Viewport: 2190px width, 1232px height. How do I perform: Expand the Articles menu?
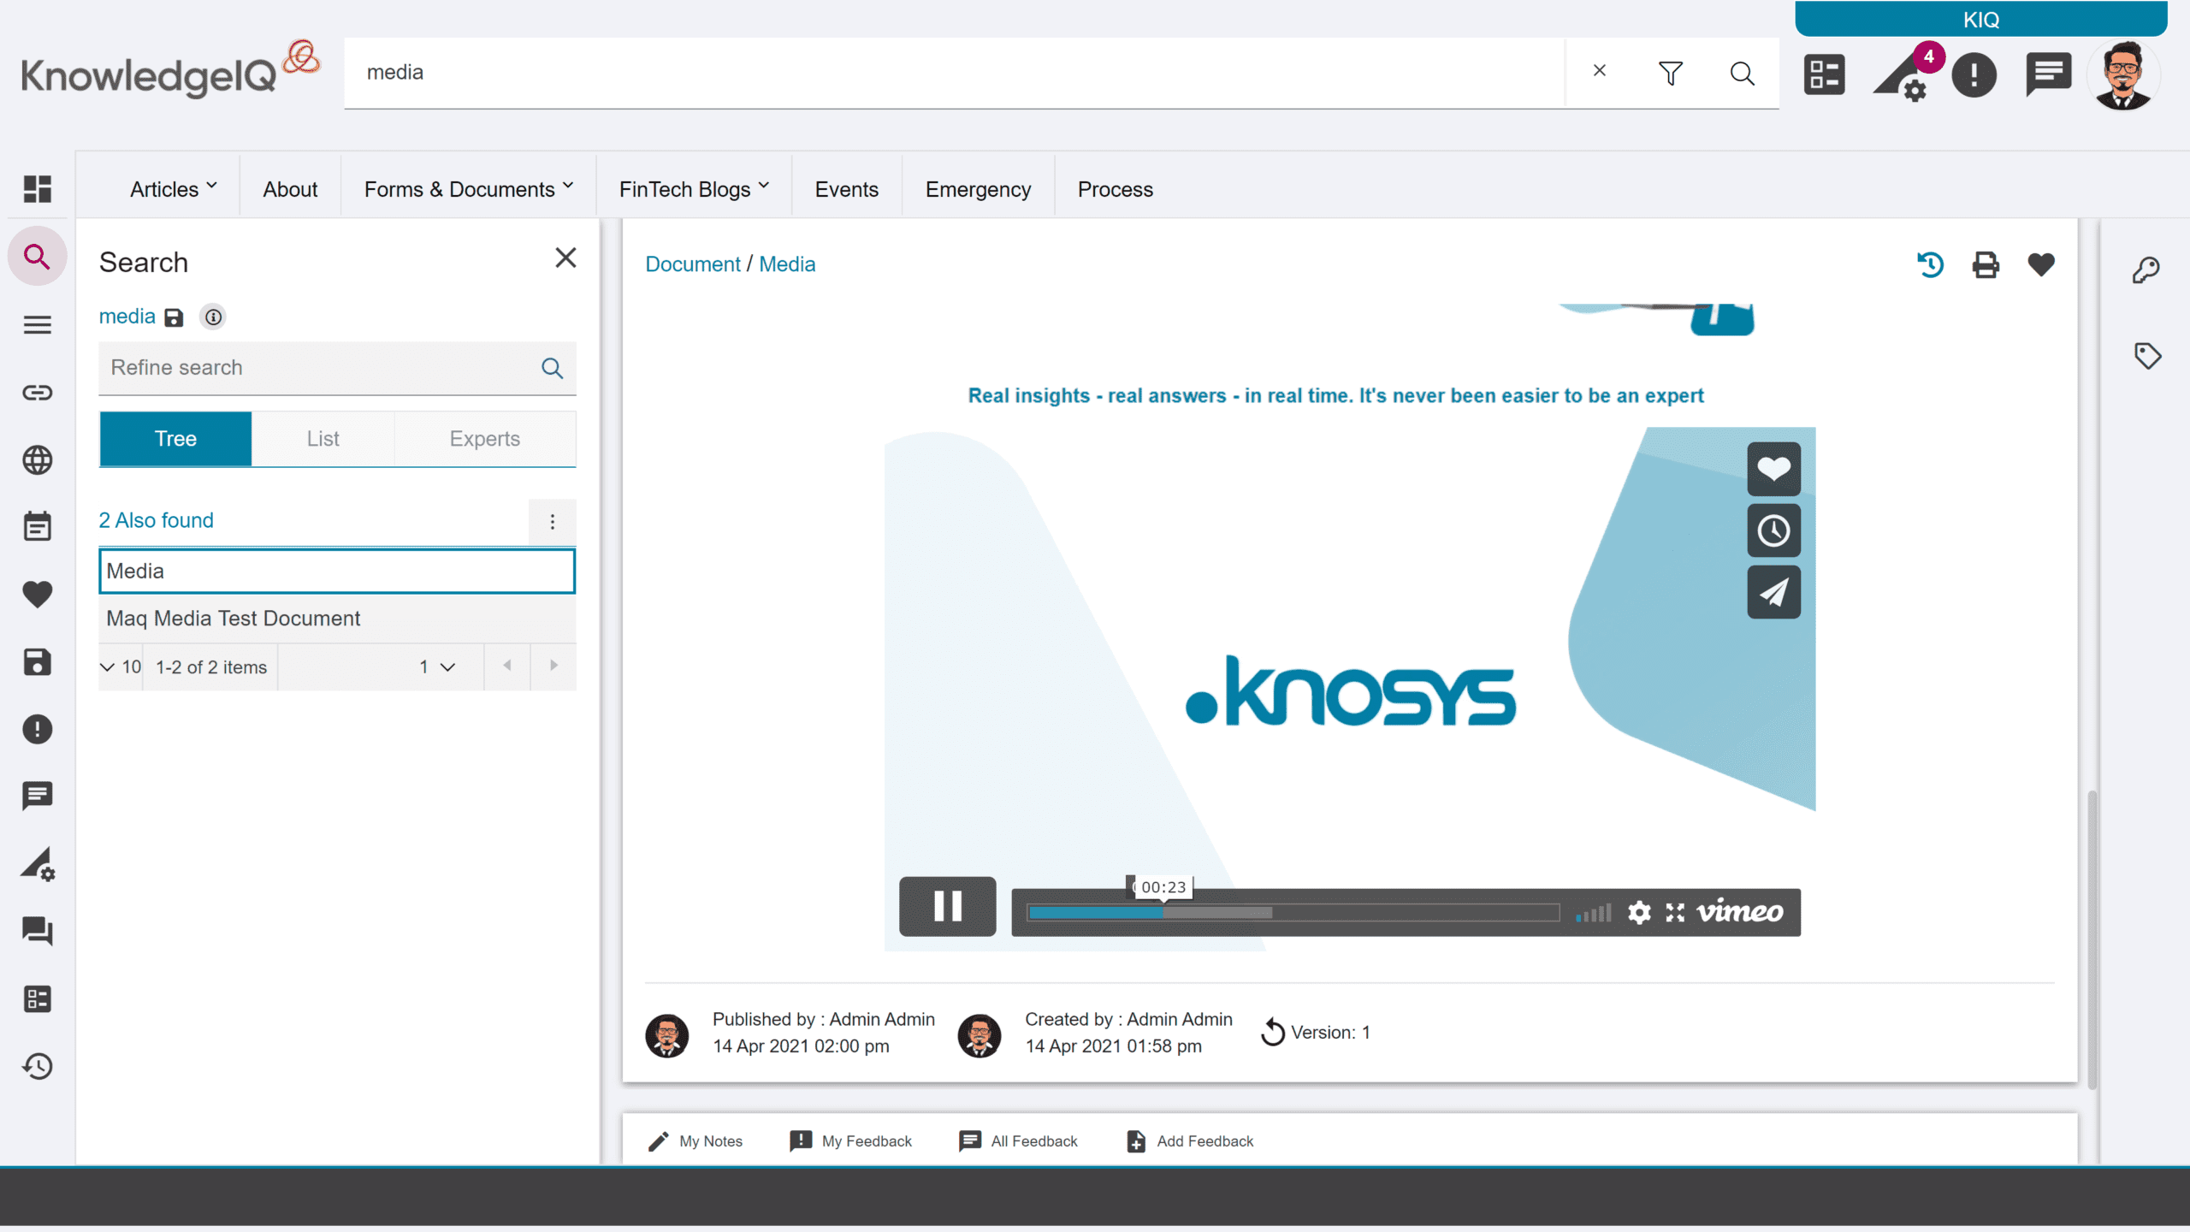(174, 189)
